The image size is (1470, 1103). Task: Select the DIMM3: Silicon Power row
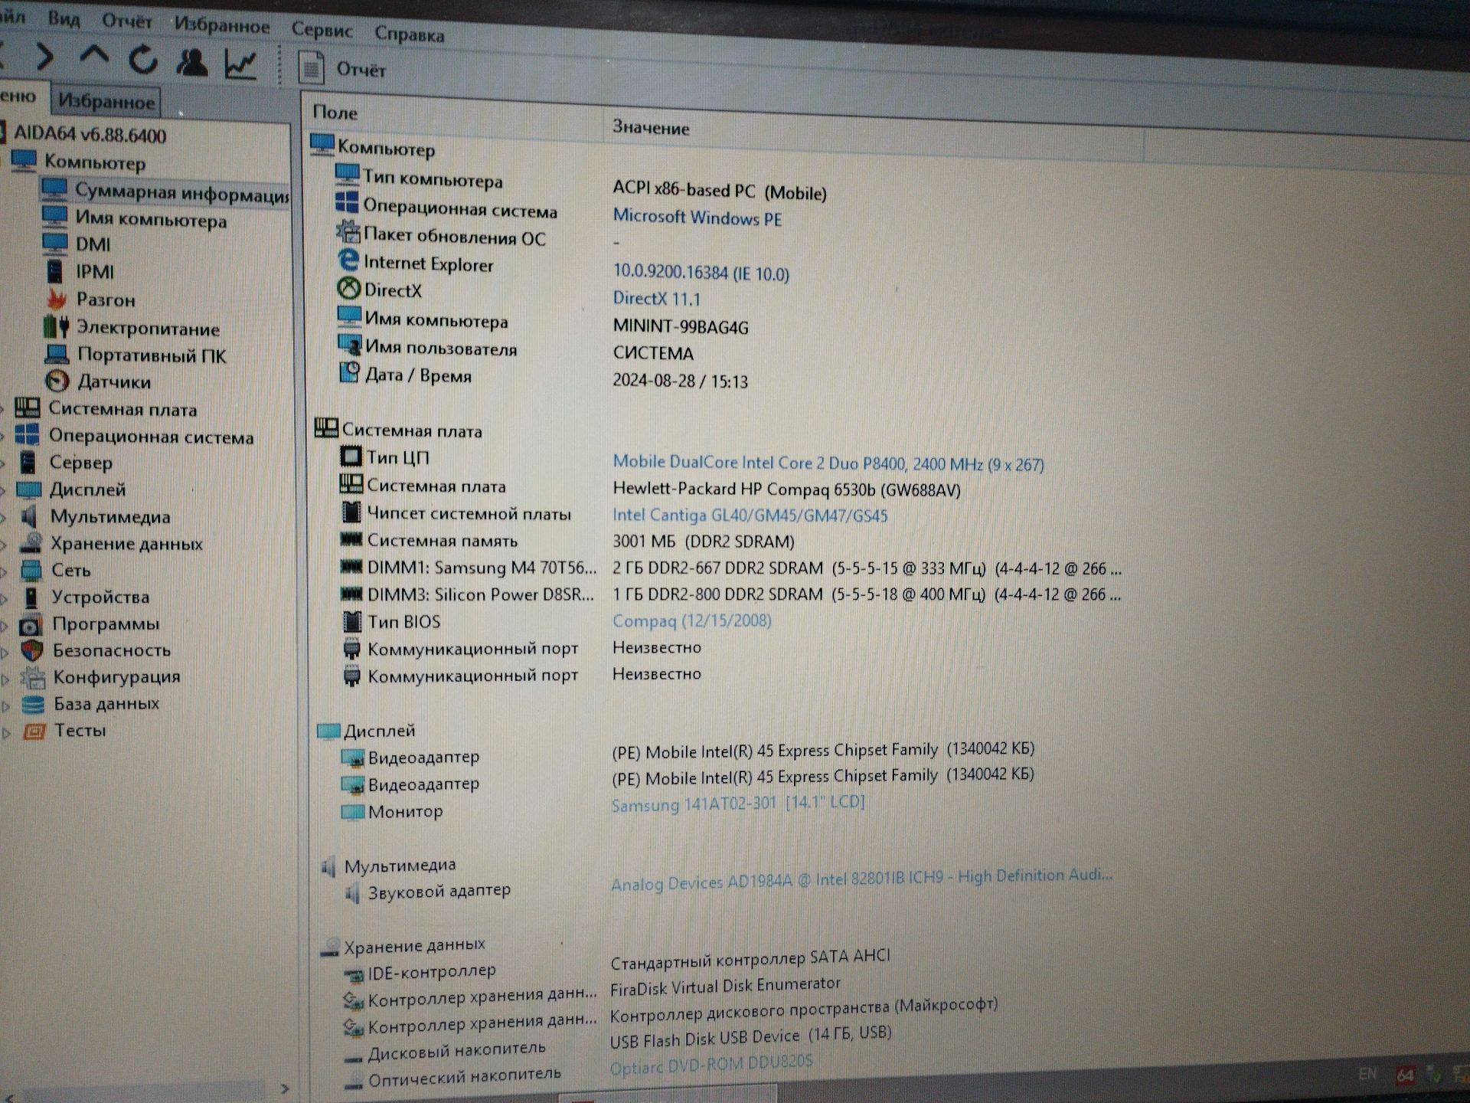pyautogui.click(x=730, y=594)
